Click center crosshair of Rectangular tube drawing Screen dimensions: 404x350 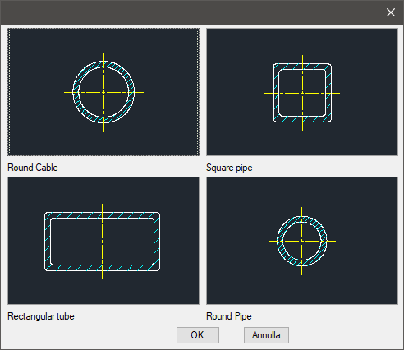pyautogui.click(x=102, y=242)
